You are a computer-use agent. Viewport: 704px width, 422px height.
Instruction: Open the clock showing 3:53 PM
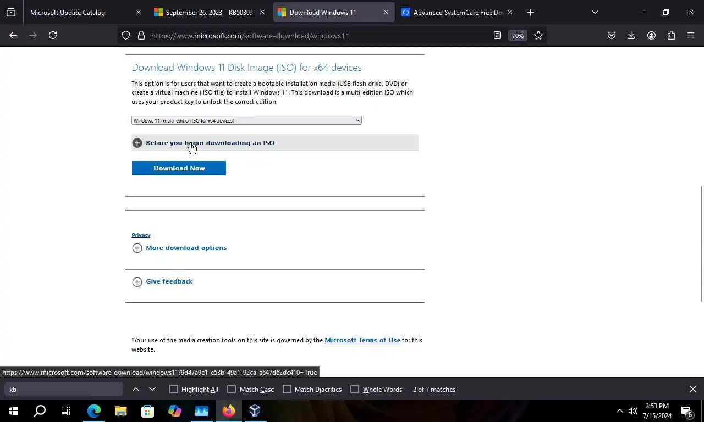pos(657,411)
